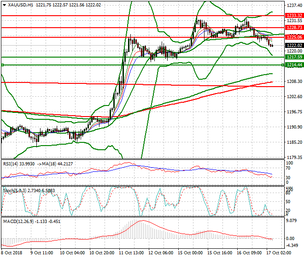Click the 9 Oct 11:00 time label
304x258 pixels.
click(41, 253)
